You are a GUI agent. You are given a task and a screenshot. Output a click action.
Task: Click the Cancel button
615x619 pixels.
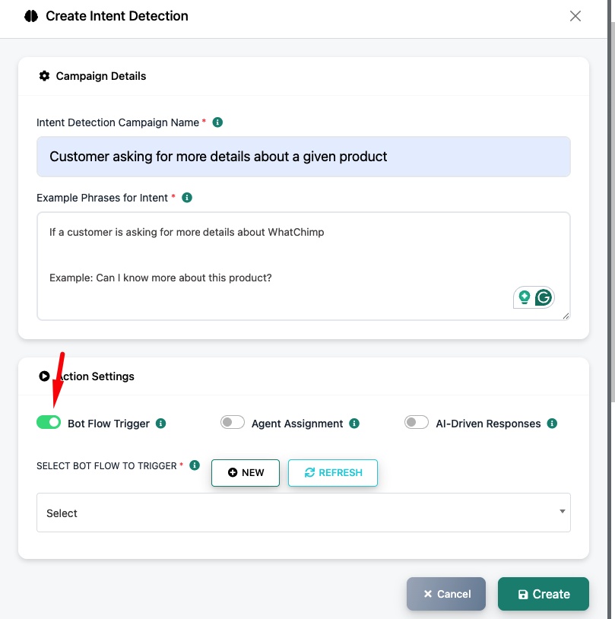point(446,594)
